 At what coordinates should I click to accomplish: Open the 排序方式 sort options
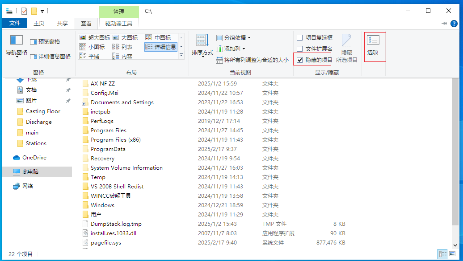tap(202, 46)
